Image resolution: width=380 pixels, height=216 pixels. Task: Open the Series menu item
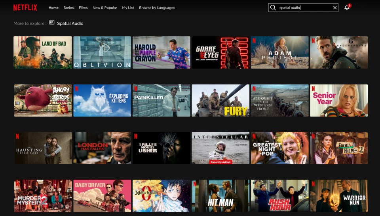[x=68, y=8]
